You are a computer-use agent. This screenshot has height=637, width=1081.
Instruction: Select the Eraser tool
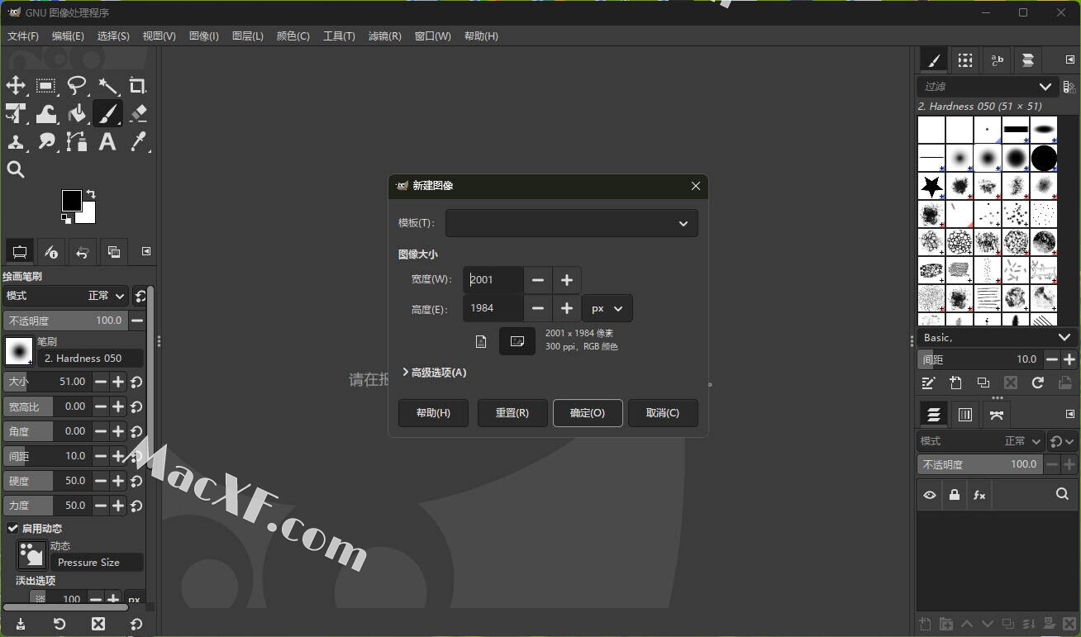click(x=138, y=113)
